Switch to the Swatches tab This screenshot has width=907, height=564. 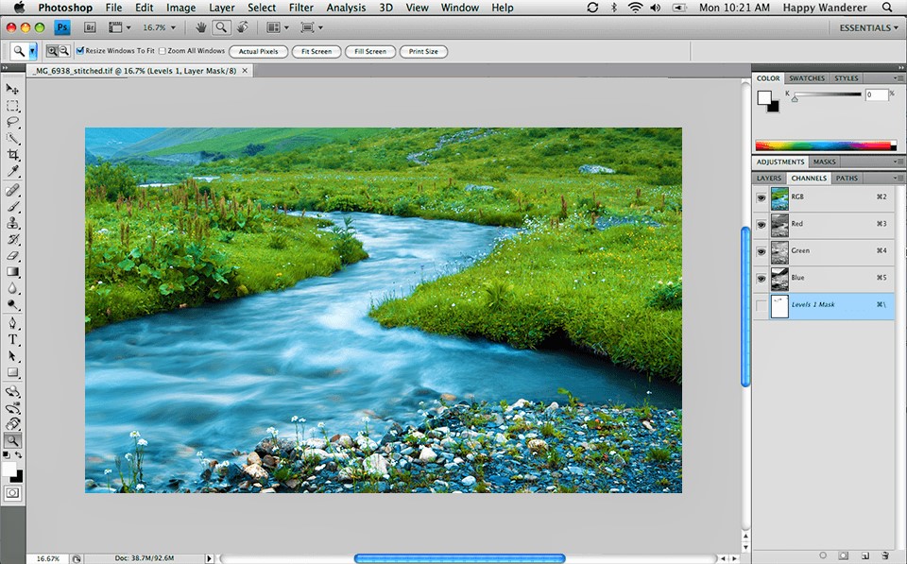click(x=808, y=77)
